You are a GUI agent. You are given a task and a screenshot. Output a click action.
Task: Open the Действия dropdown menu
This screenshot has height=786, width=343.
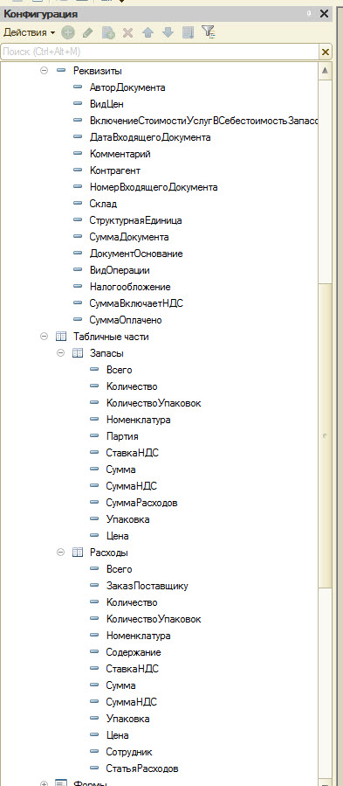point(30,32)
